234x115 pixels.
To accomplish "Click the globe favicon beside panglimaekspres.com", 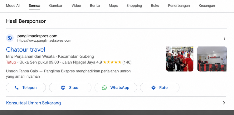I will 10,38.
